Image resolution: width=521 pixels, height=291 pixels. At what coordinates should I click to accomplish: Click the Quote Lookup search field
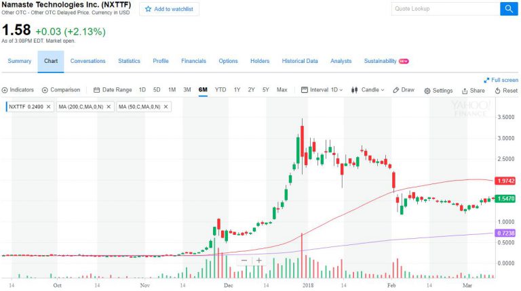(x=445, y=9)
